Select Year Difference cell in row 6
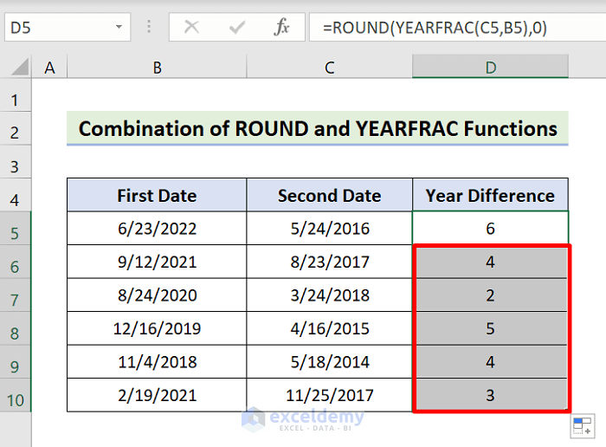The height and width of the screenshot is (447, 606). [491, 262]
